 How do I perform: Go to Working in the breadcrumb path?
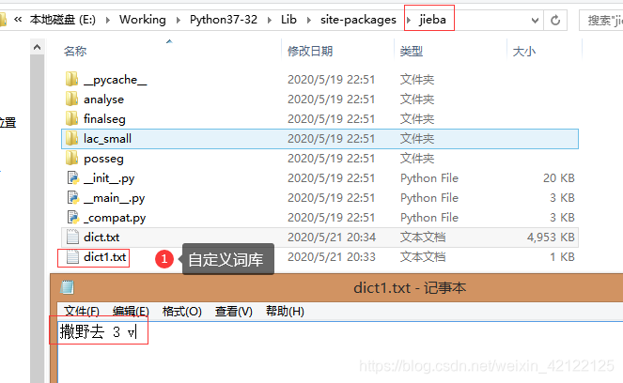tap(143, 20)
